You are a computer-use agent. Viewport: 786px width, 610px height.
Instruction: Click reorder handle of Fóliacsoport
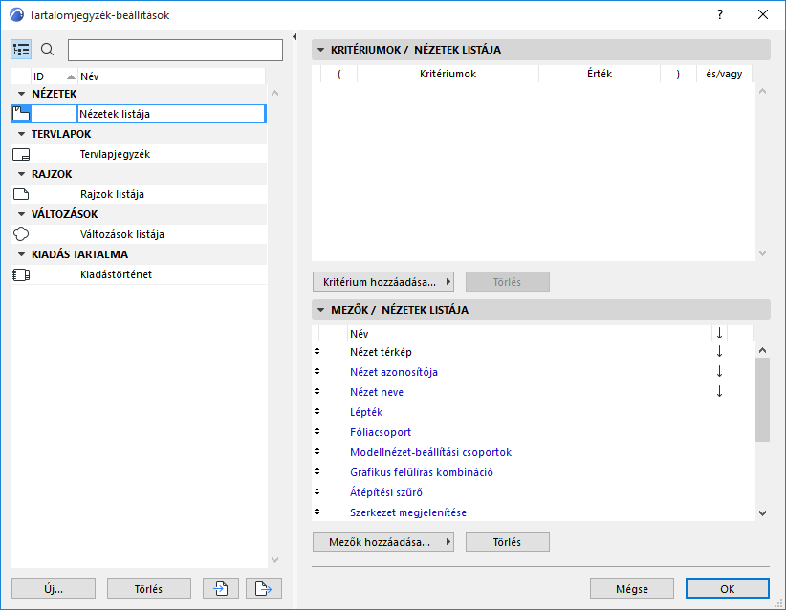(x=317, y=431)
